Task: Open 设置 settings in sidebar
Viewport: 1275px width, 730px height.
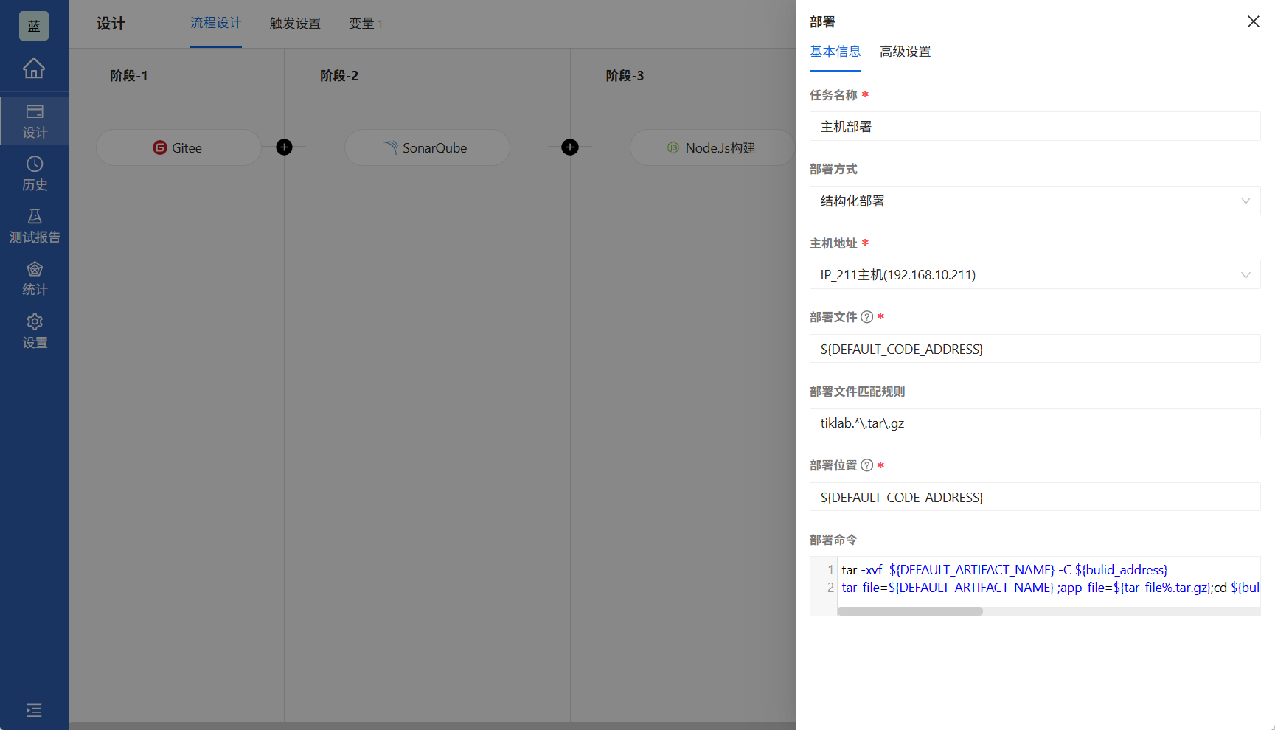Action: pos(35,331)
